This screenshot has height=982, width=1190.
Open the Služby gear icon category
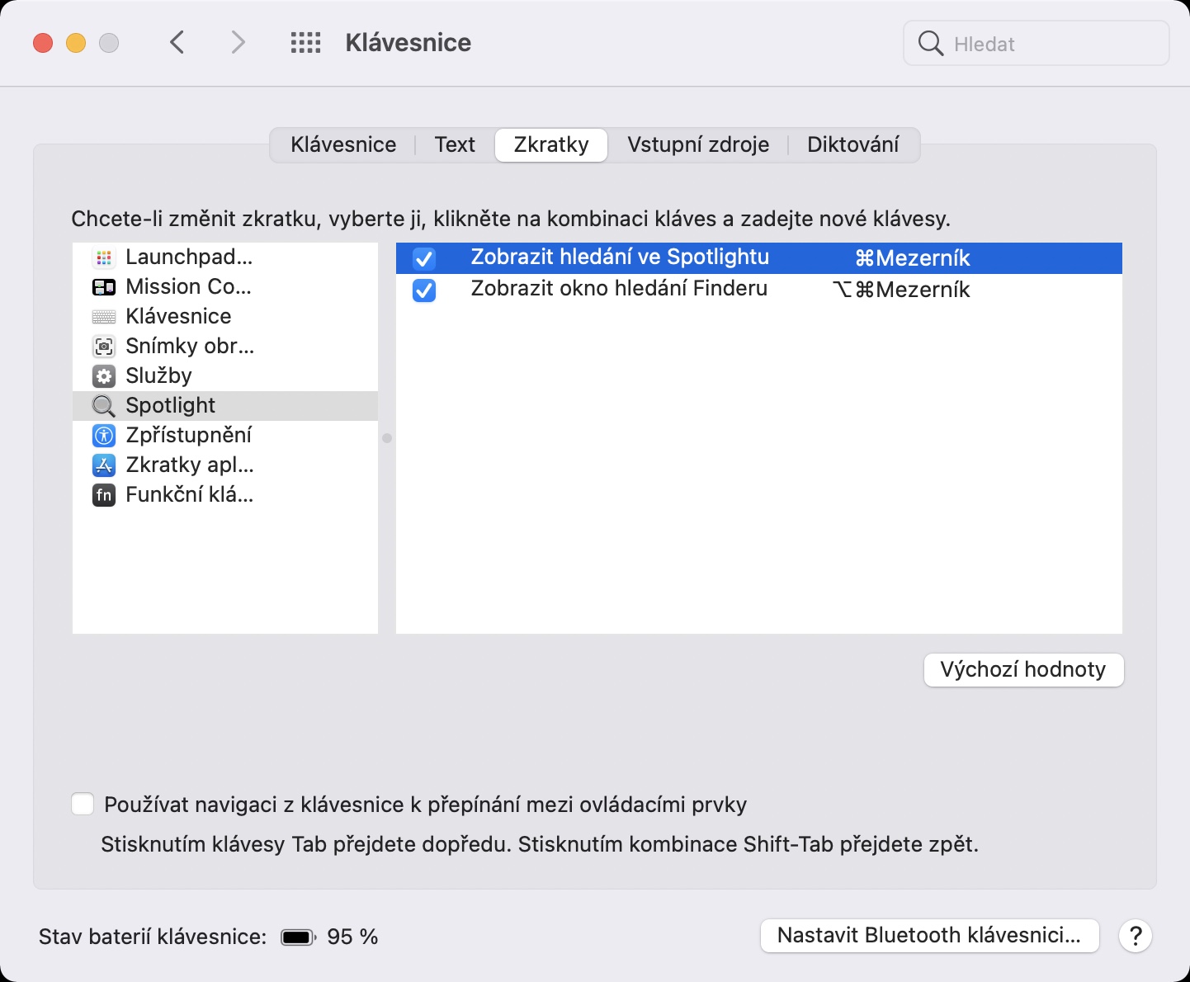point(104,376)
